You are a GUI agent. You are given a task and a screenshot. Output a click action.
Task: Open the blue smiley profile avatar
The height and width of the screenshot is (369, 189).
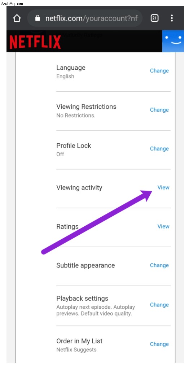(173, 41)
